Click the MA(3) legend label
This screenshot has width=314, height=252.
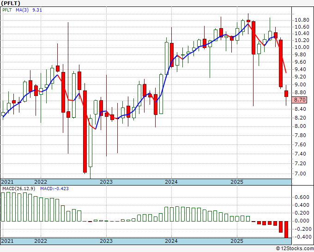[x=22, y=10]
